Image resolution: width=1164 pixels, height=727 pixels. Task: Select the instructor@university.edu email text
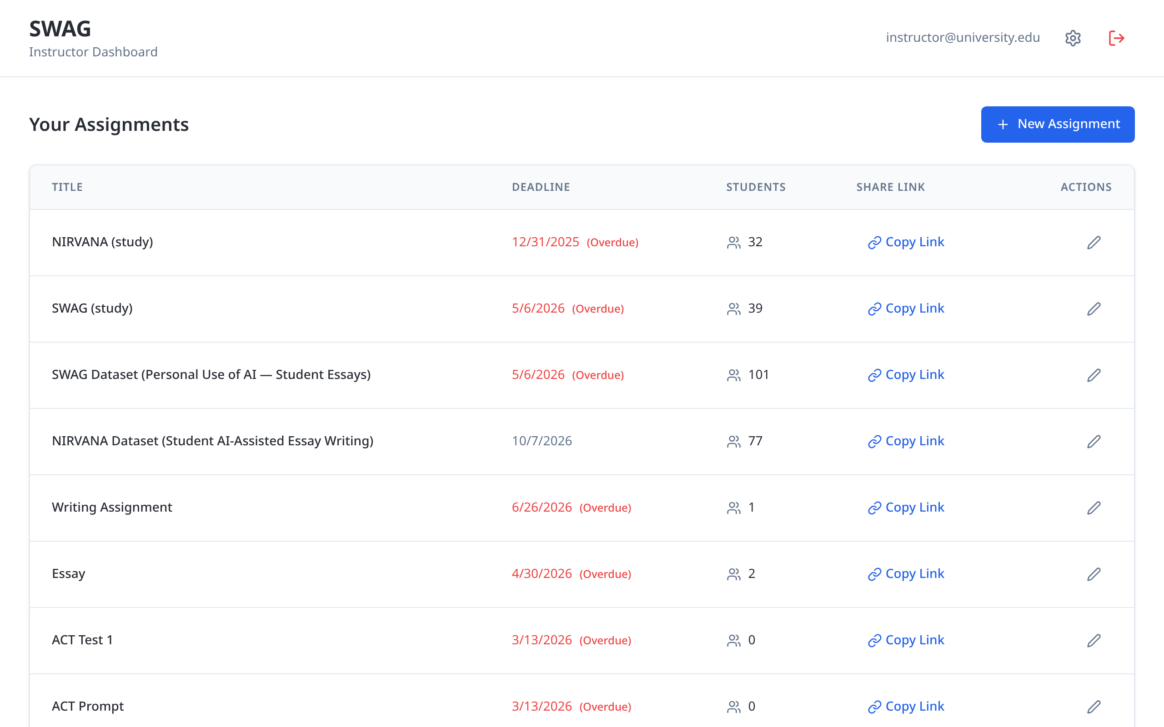tap(963, 38)
